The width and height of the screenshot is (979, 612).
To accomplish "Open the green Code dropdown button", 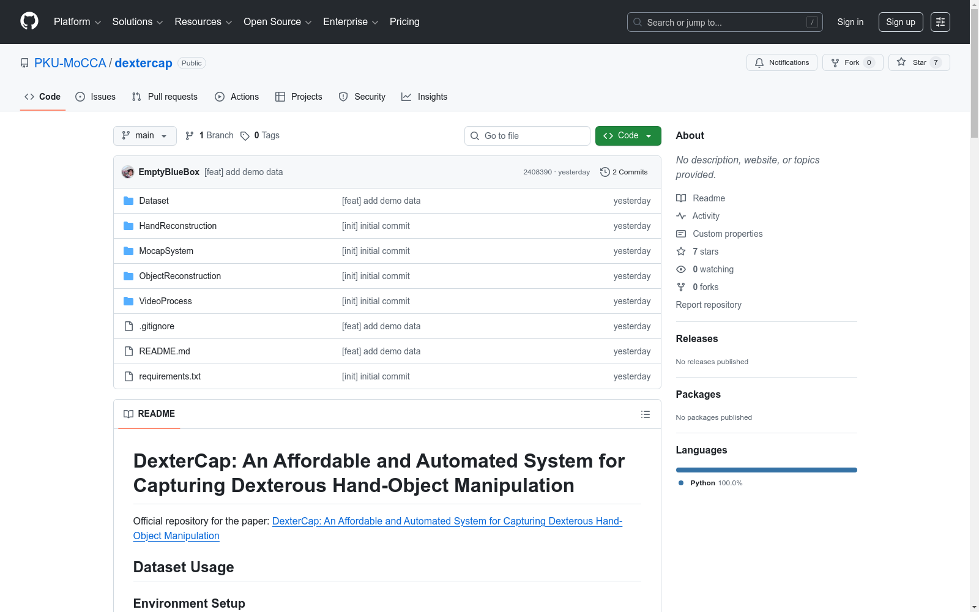I will pyautogui.click(x=628, y=136).
